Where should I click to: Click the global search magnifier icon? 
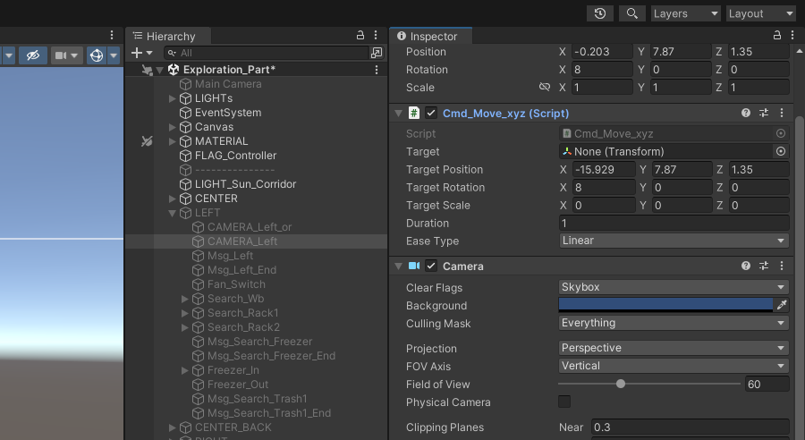point(631,13)
